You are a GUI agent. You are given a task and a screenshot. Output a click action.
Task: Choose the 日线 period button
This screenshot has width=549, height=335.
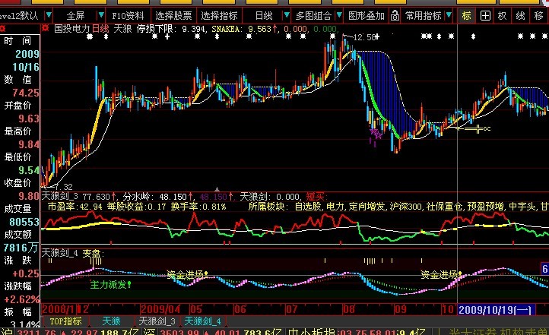point(264,16)
